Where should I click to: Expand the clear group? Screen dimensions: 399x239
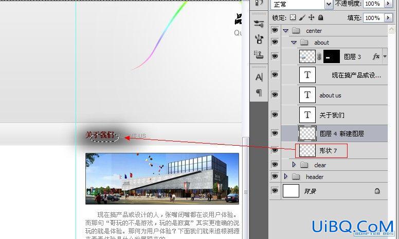[294, 165]
